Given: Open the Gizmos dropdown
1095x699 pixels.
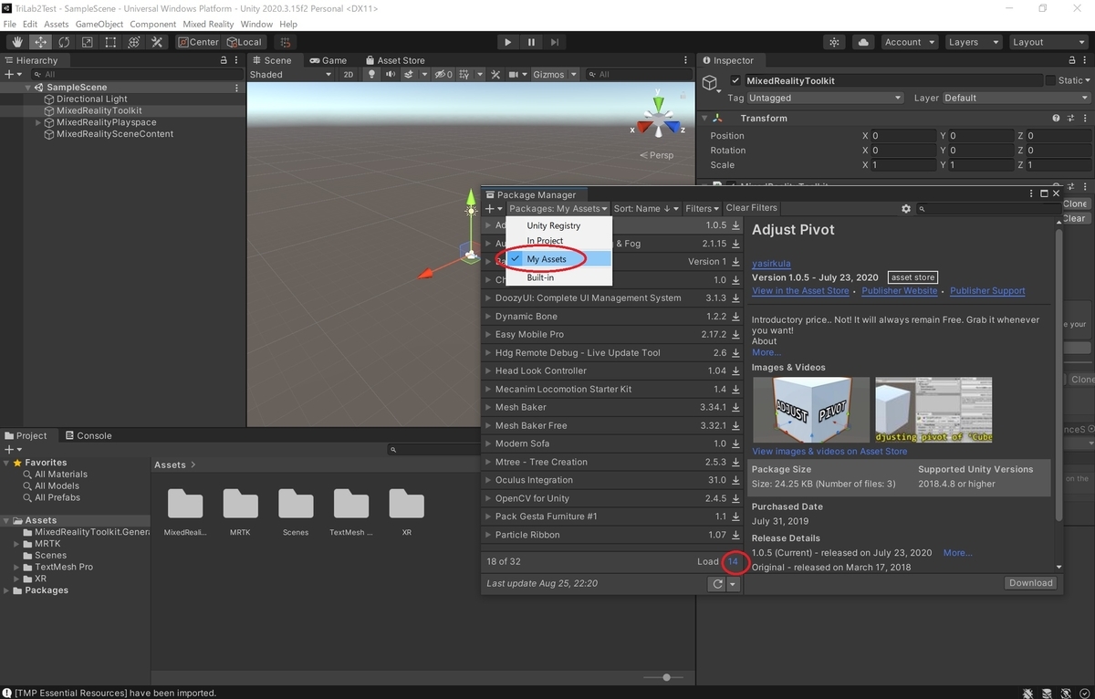Looking at the screenshot, I should [x=554, y=75].
